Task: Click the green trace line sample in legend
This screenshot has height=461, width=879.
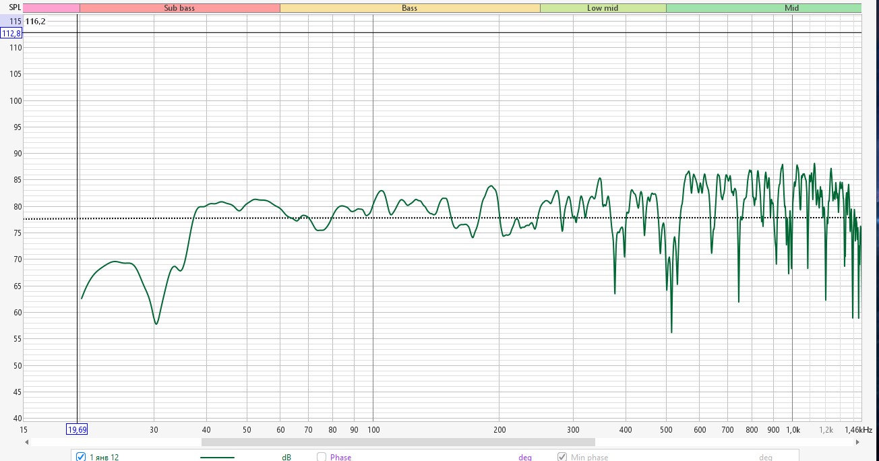Action: pos(217,457)
